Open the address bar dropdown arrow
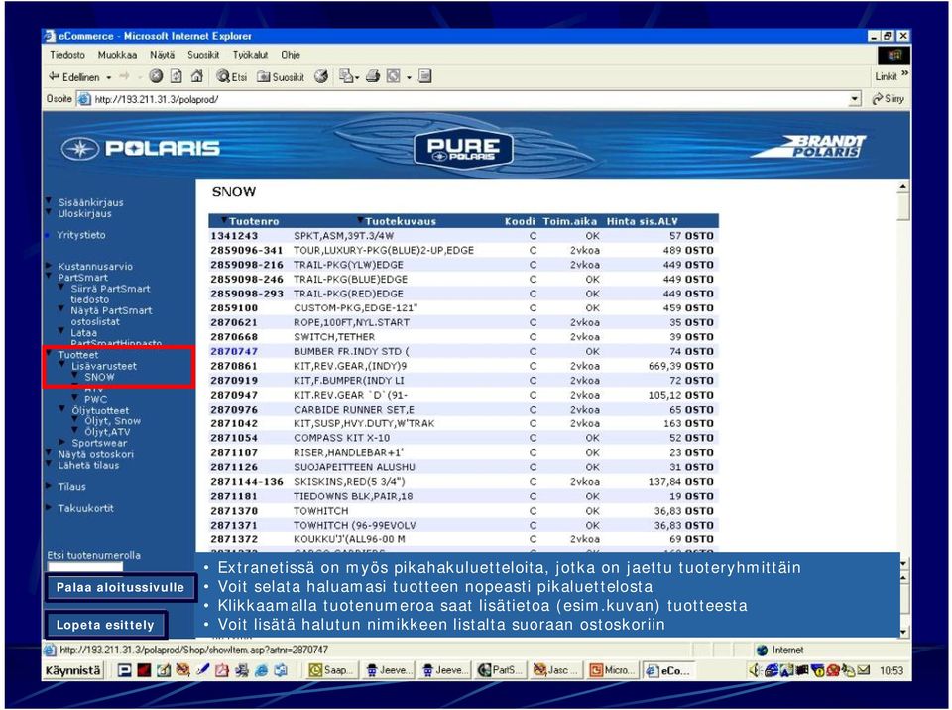 click(855, 99)
